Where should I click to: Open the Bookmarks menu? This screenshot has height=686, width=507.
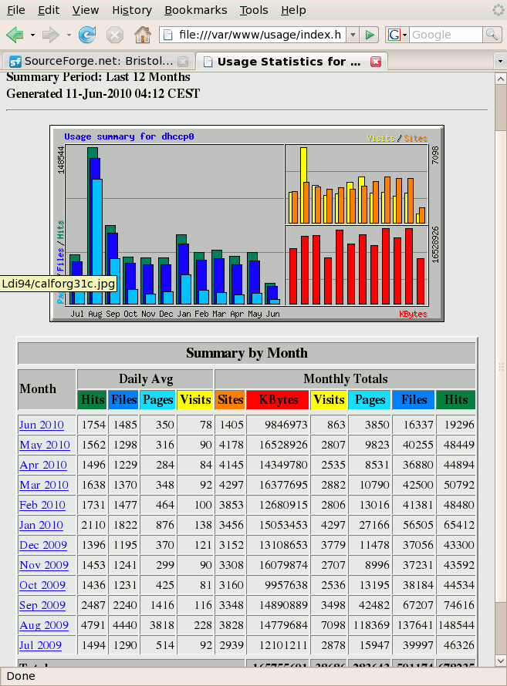(x=196, y=10)
